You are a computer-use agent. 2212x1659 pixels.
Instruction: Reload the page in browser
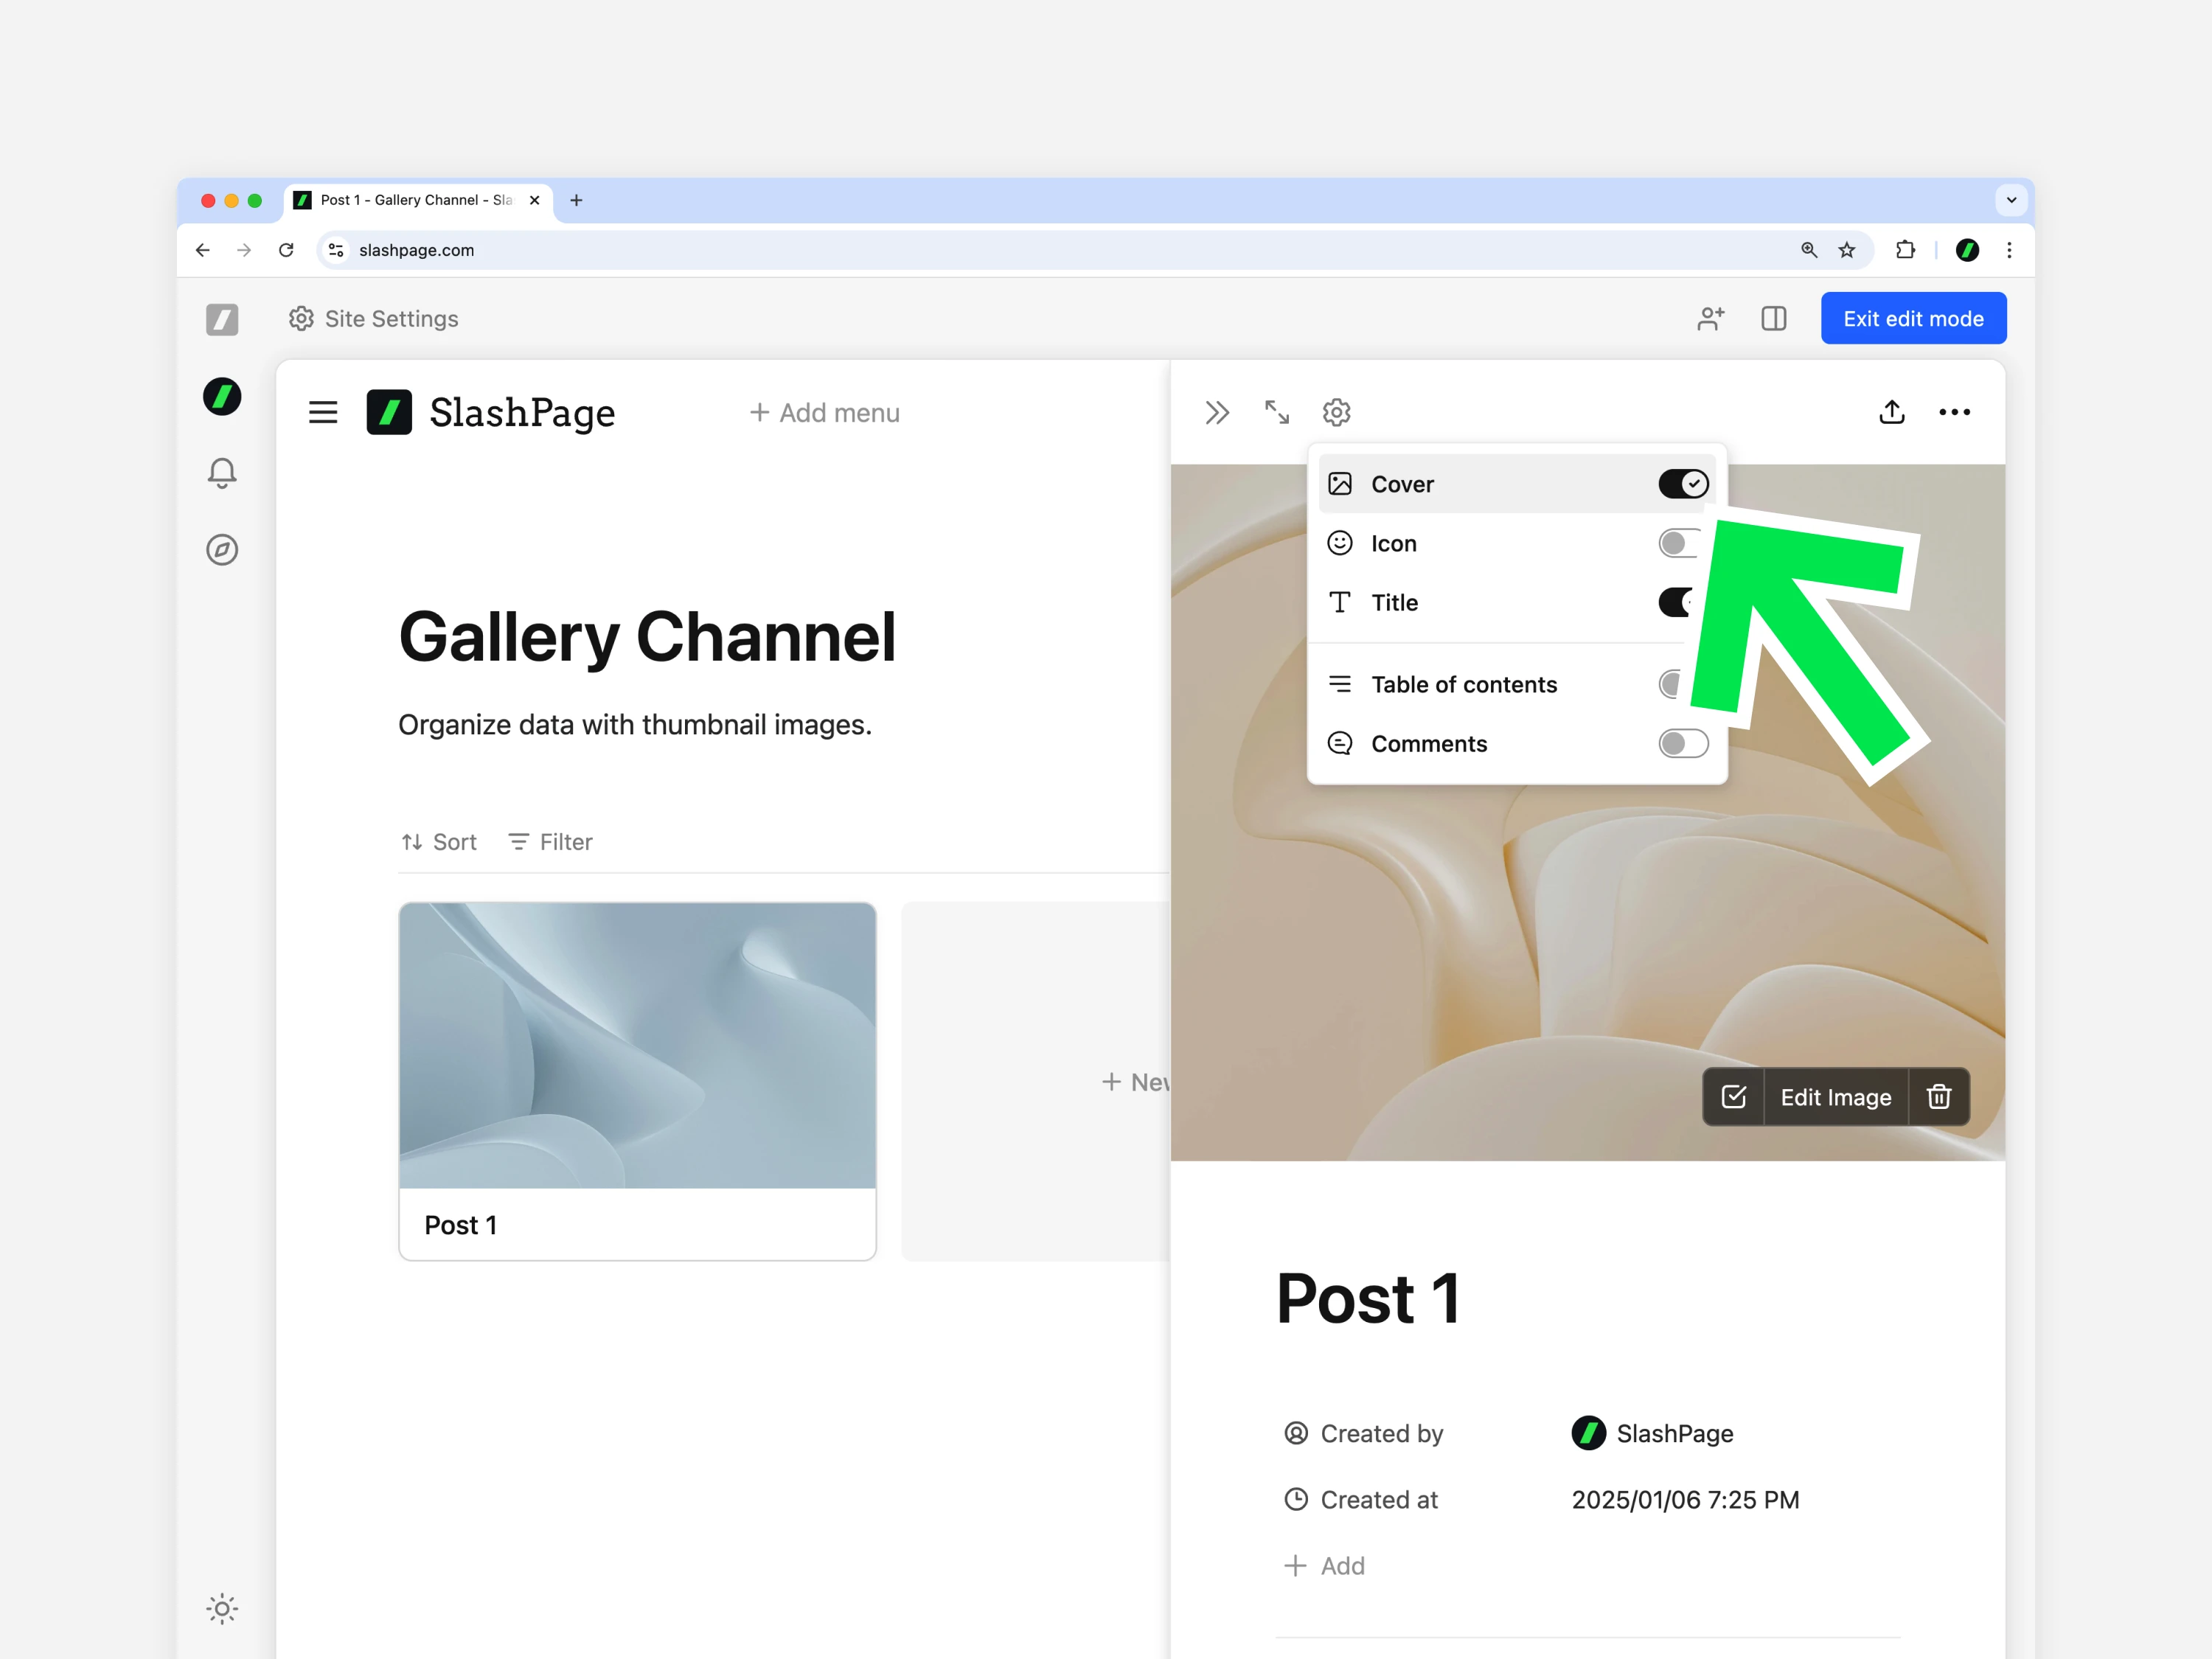pyautogui.click(x=286, y=250)
